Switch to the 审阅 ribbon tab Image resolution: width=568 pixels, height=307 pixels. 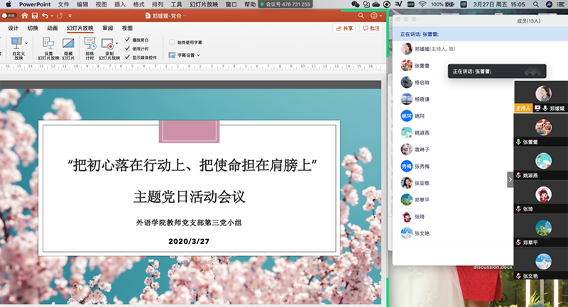pyautogui.click(x=107, y=28)
